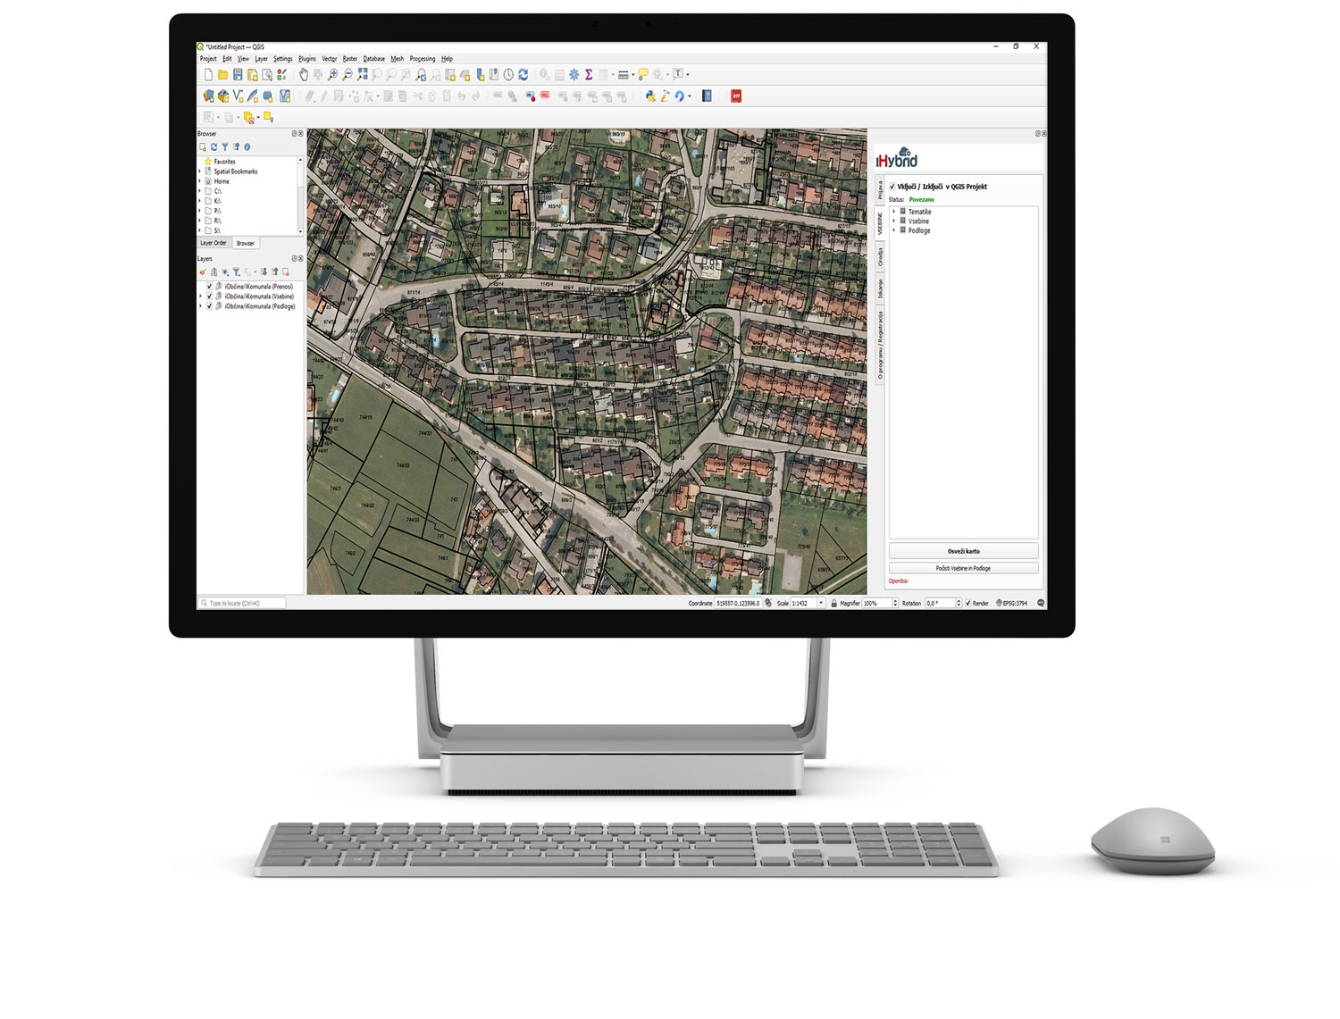Click the Filter Browser funnel icon
The height and width of the screenshot is (1019, 1340).
225,147
